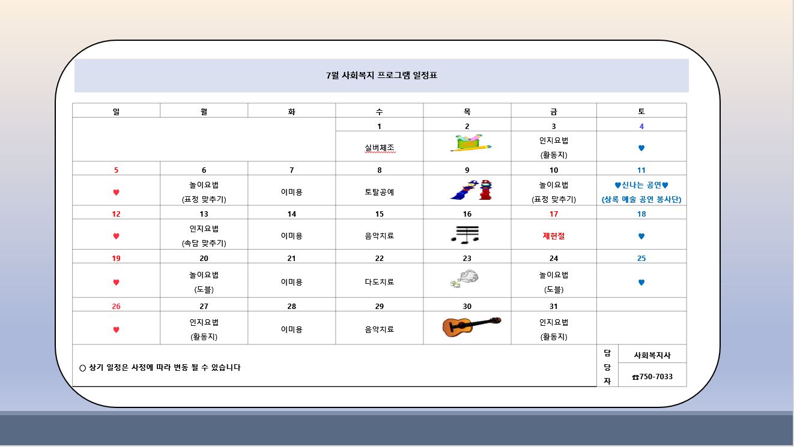Click the blue heart on Saturday 25
The image size is (794, 447).
641,283
